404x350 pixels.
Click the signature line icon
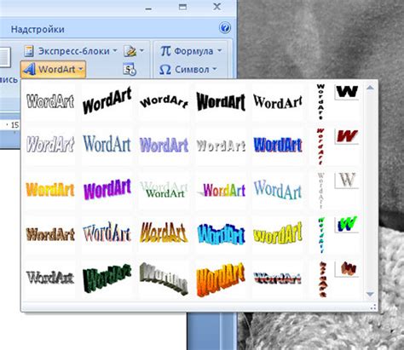(x=130, y=51)
